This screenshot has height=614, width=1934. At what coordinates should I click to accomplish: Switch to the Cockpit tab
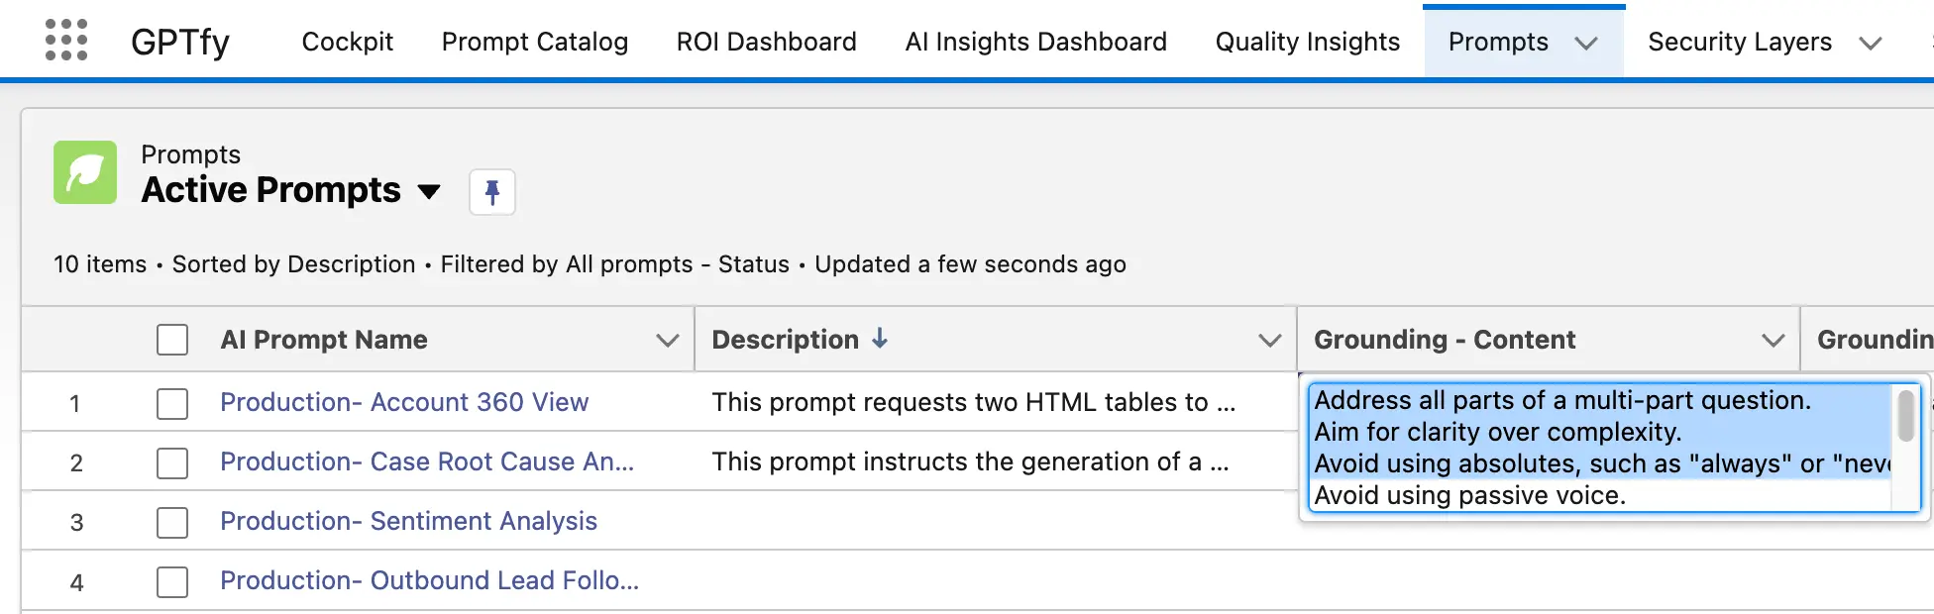347,42
